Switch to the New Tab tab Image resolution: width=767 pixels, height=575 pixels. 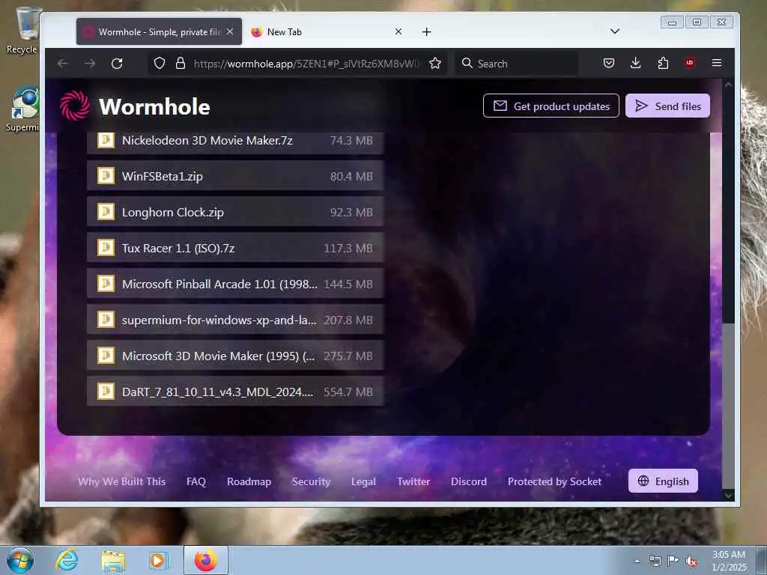coord(326,31)
